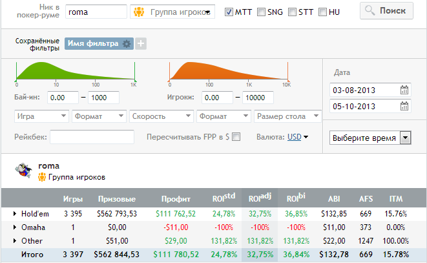Add a new saved filter with plus icon
The image size is (427, 263).
coord(141,43)
